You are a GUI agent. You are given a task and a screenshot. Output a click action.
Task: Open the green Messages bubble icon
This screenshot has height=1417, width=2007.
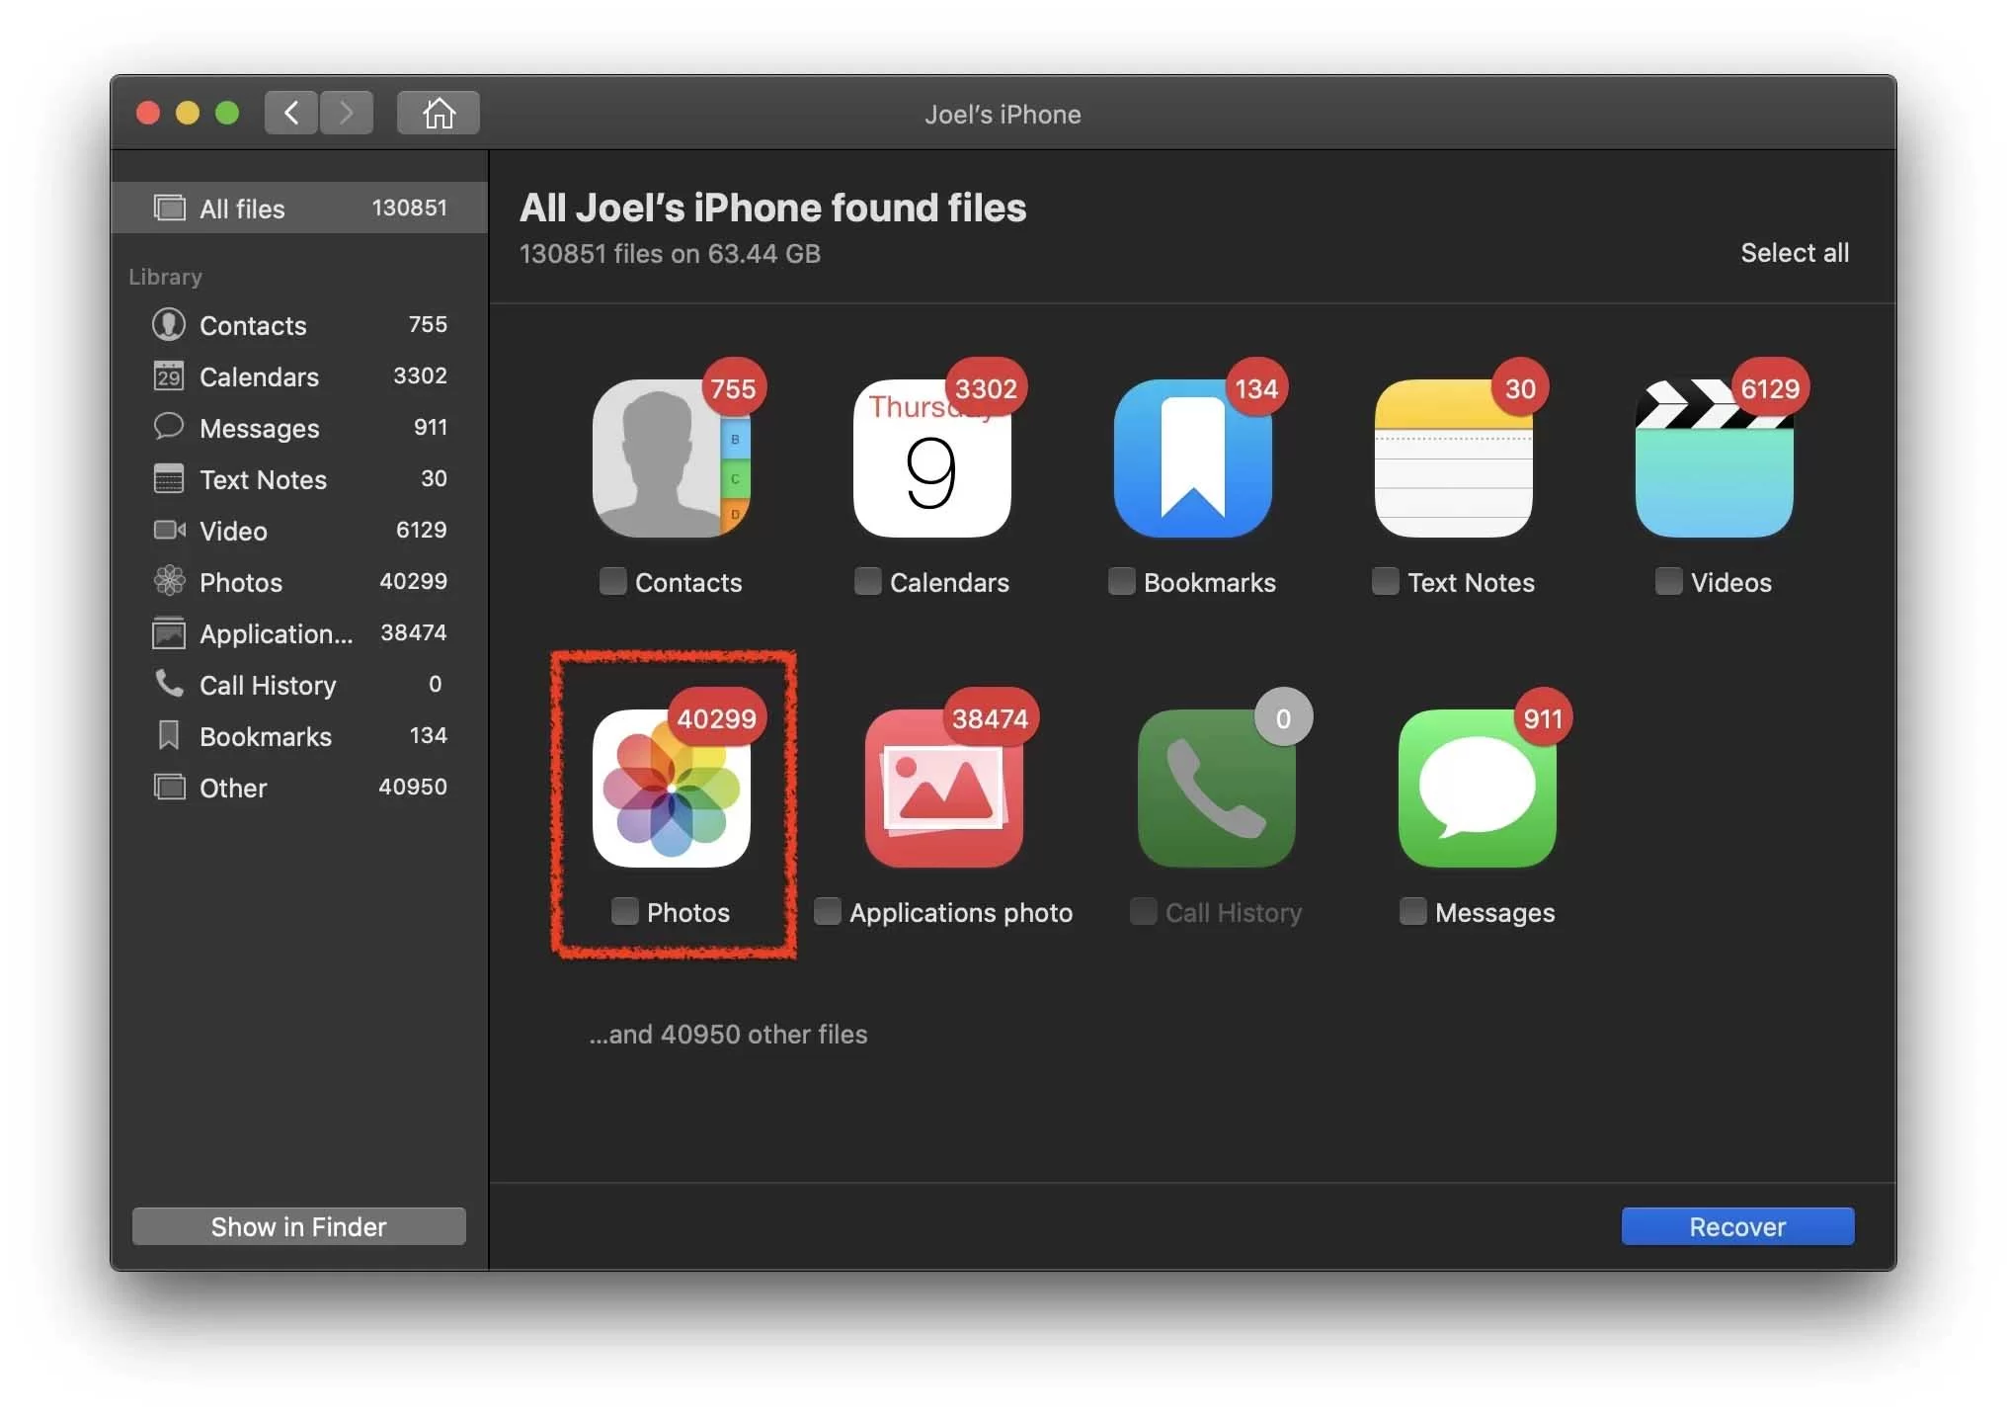point(1478,789)
